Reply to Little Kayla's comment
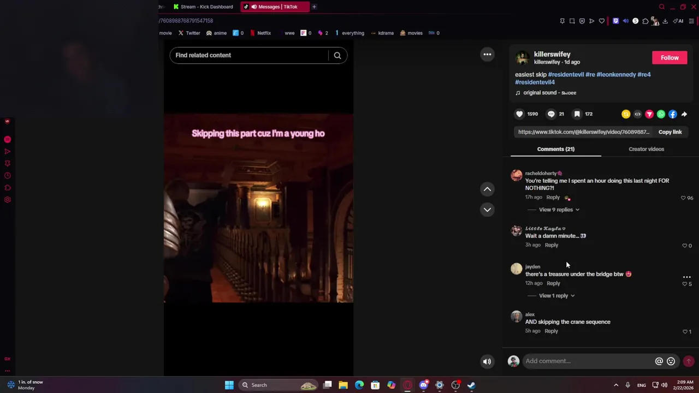699x393 pixels. pyautogui.click(x=551, y=245)
